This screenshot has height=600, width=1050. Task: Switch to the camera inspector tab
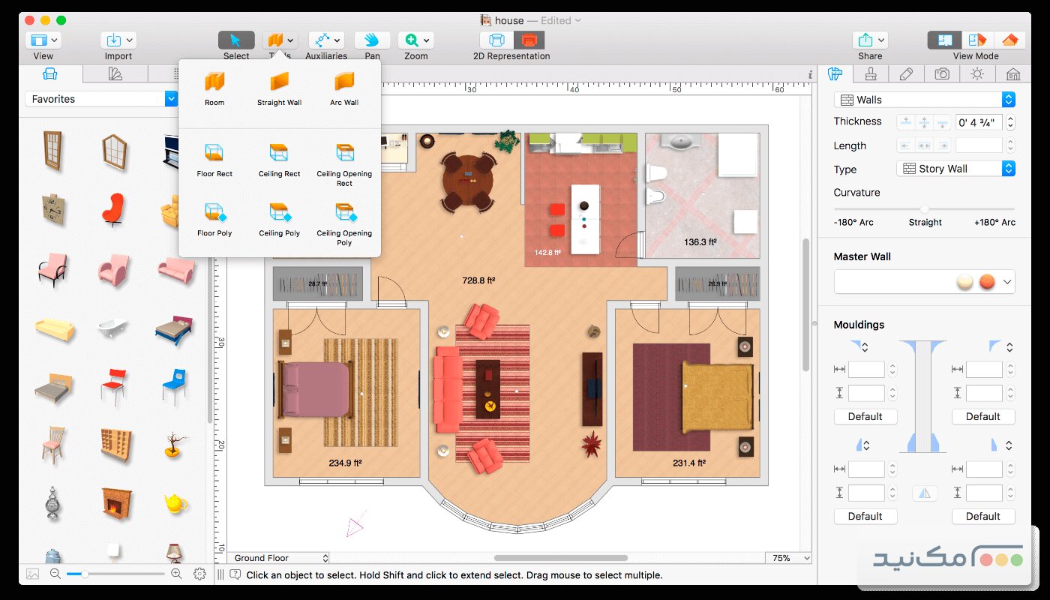coord(941,73)
